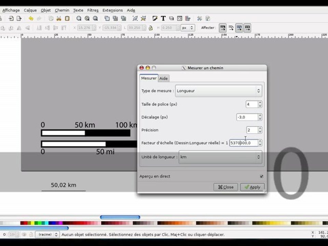
Task: Click the Group objects icon
Action: pyautogui.click(x=135, y=18)
